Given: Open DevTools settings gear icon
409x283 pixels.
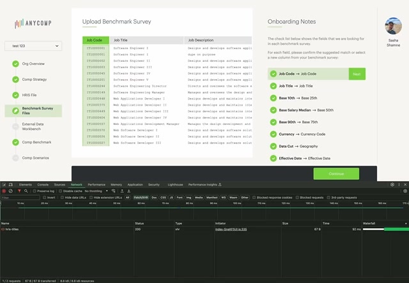Looking at the screenshot, I should tap(393, 184).
